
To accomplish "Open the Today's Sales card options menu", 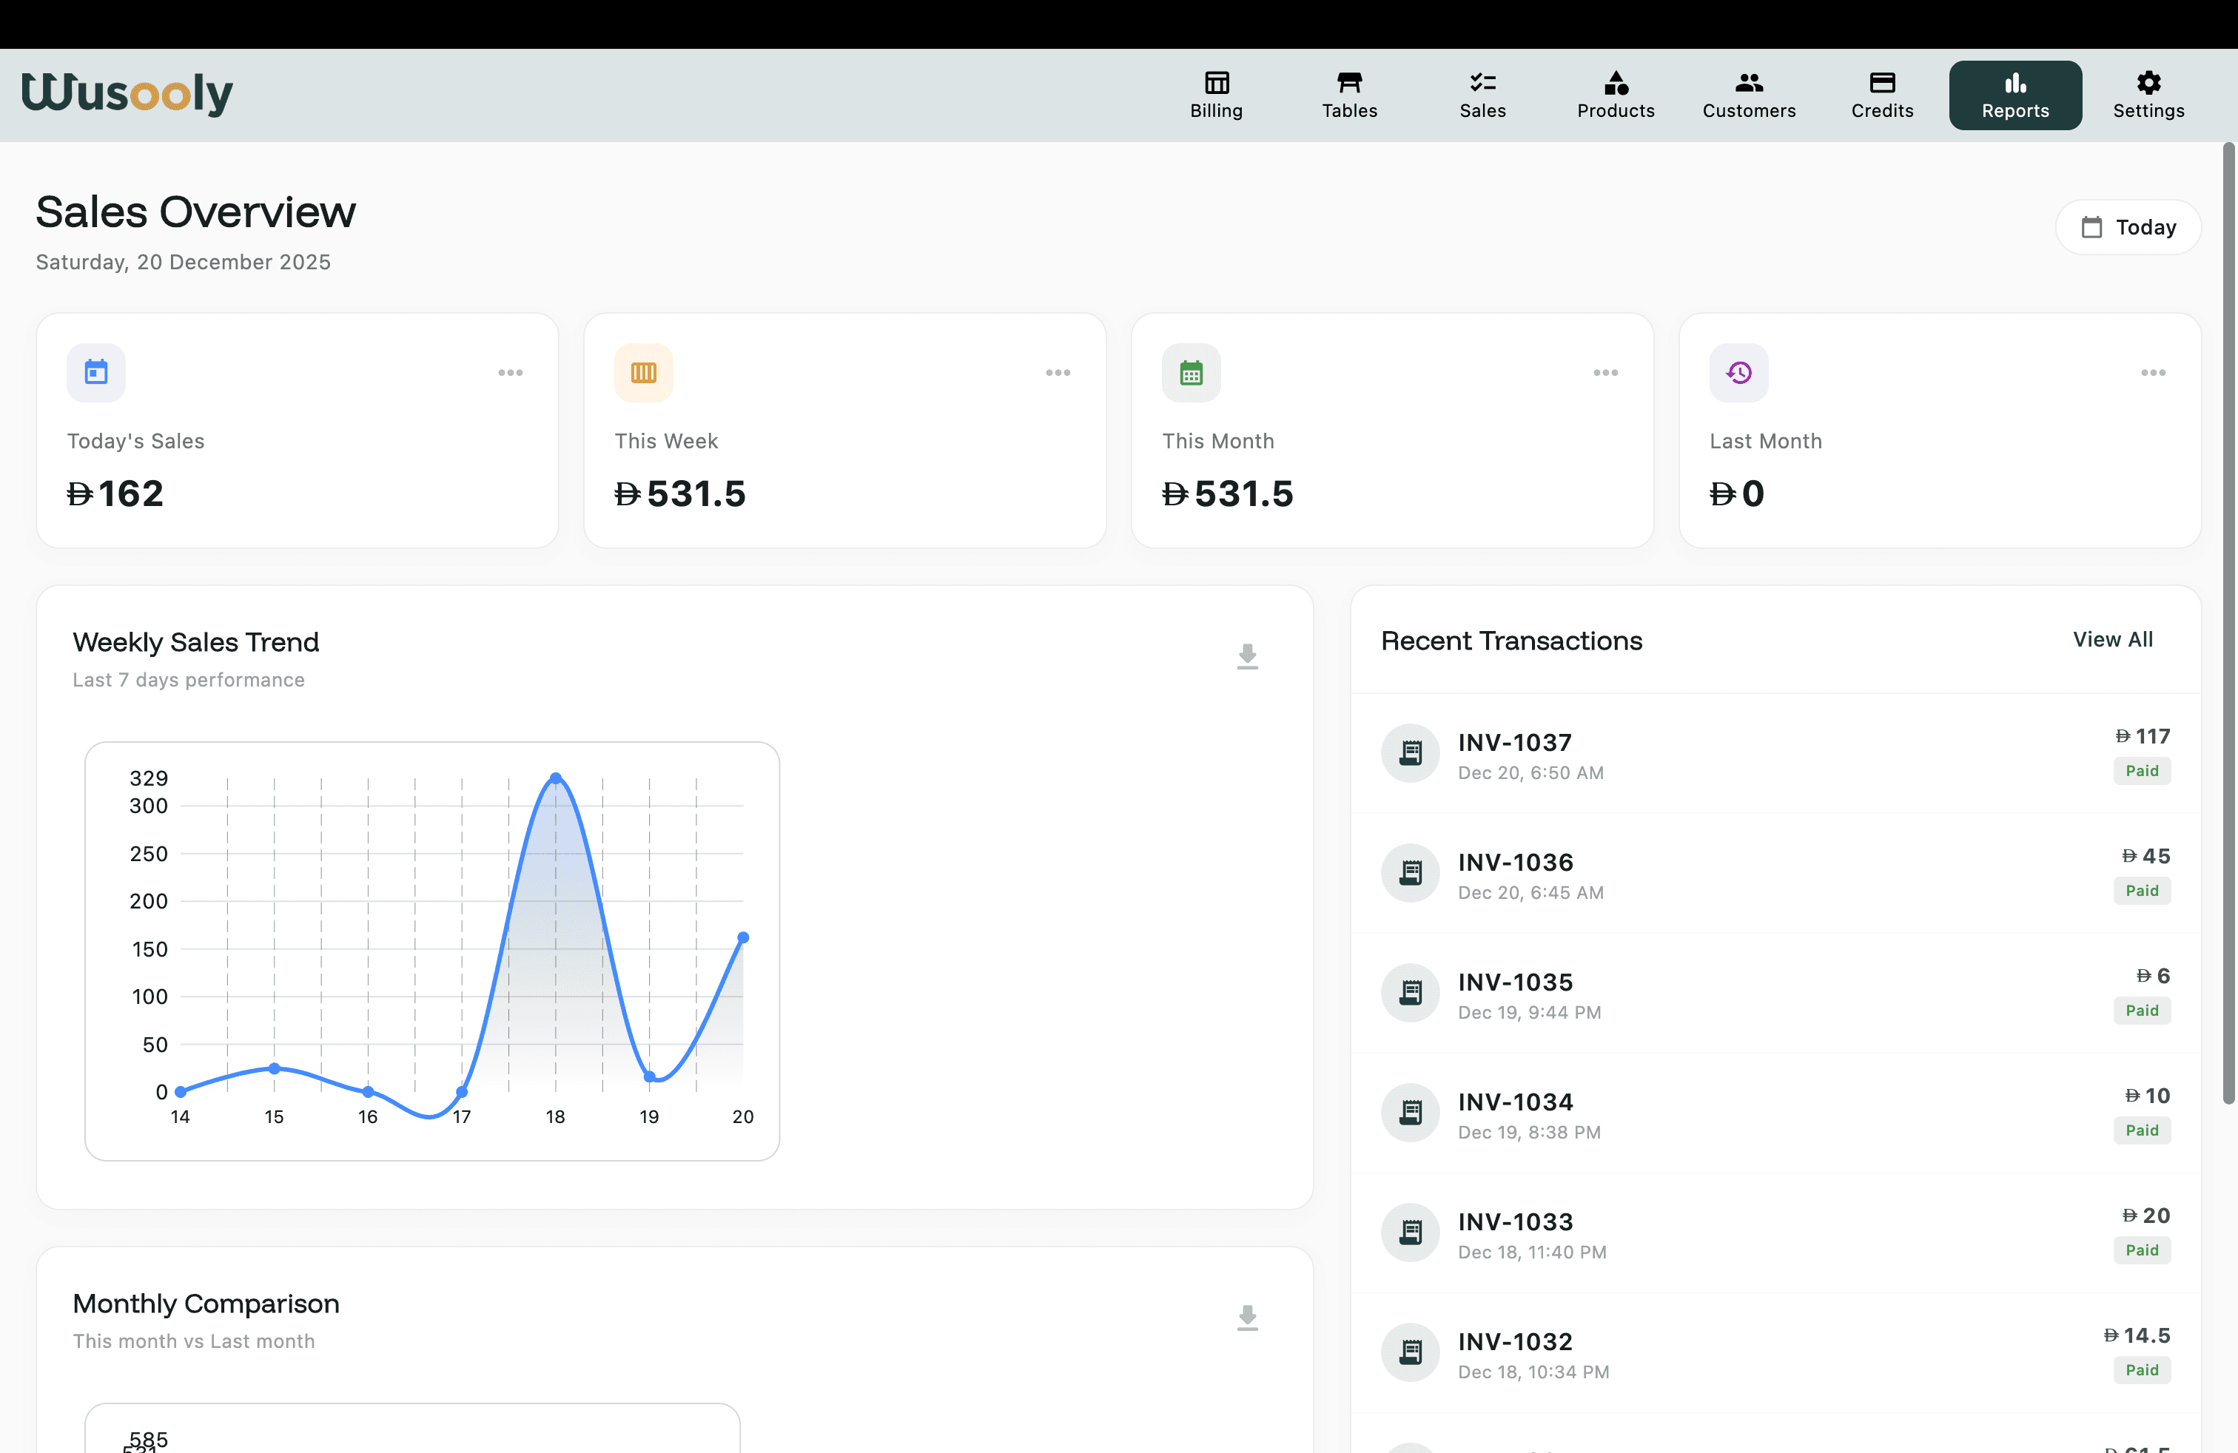I will 510,372.
